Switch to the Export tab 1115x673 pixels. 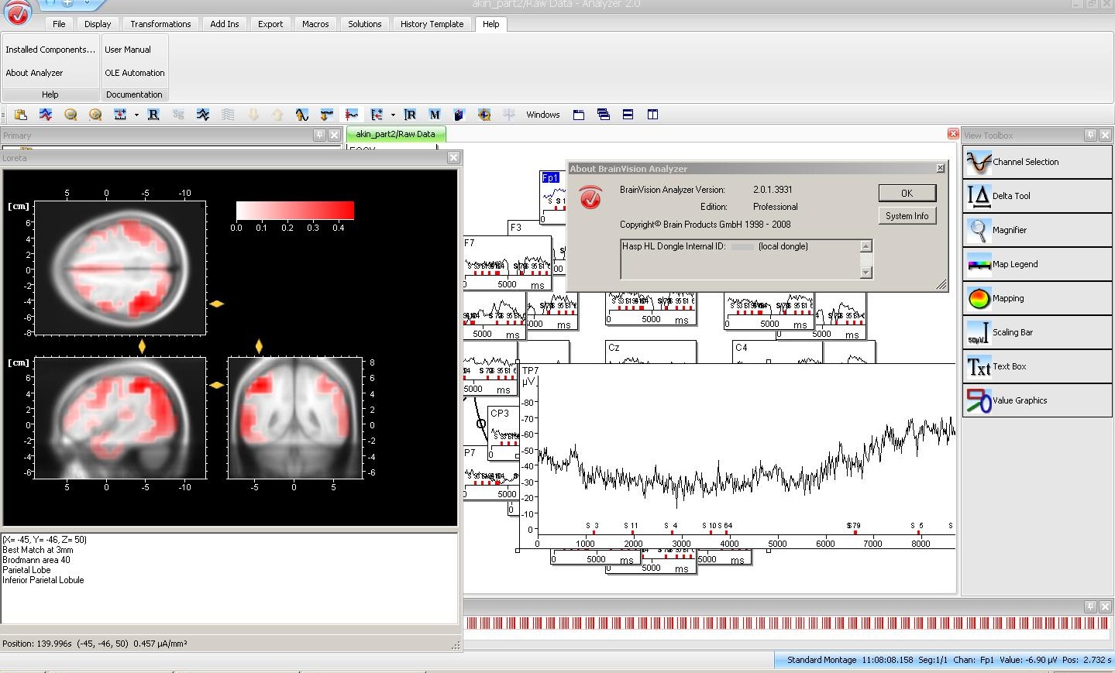coord(270,24)
